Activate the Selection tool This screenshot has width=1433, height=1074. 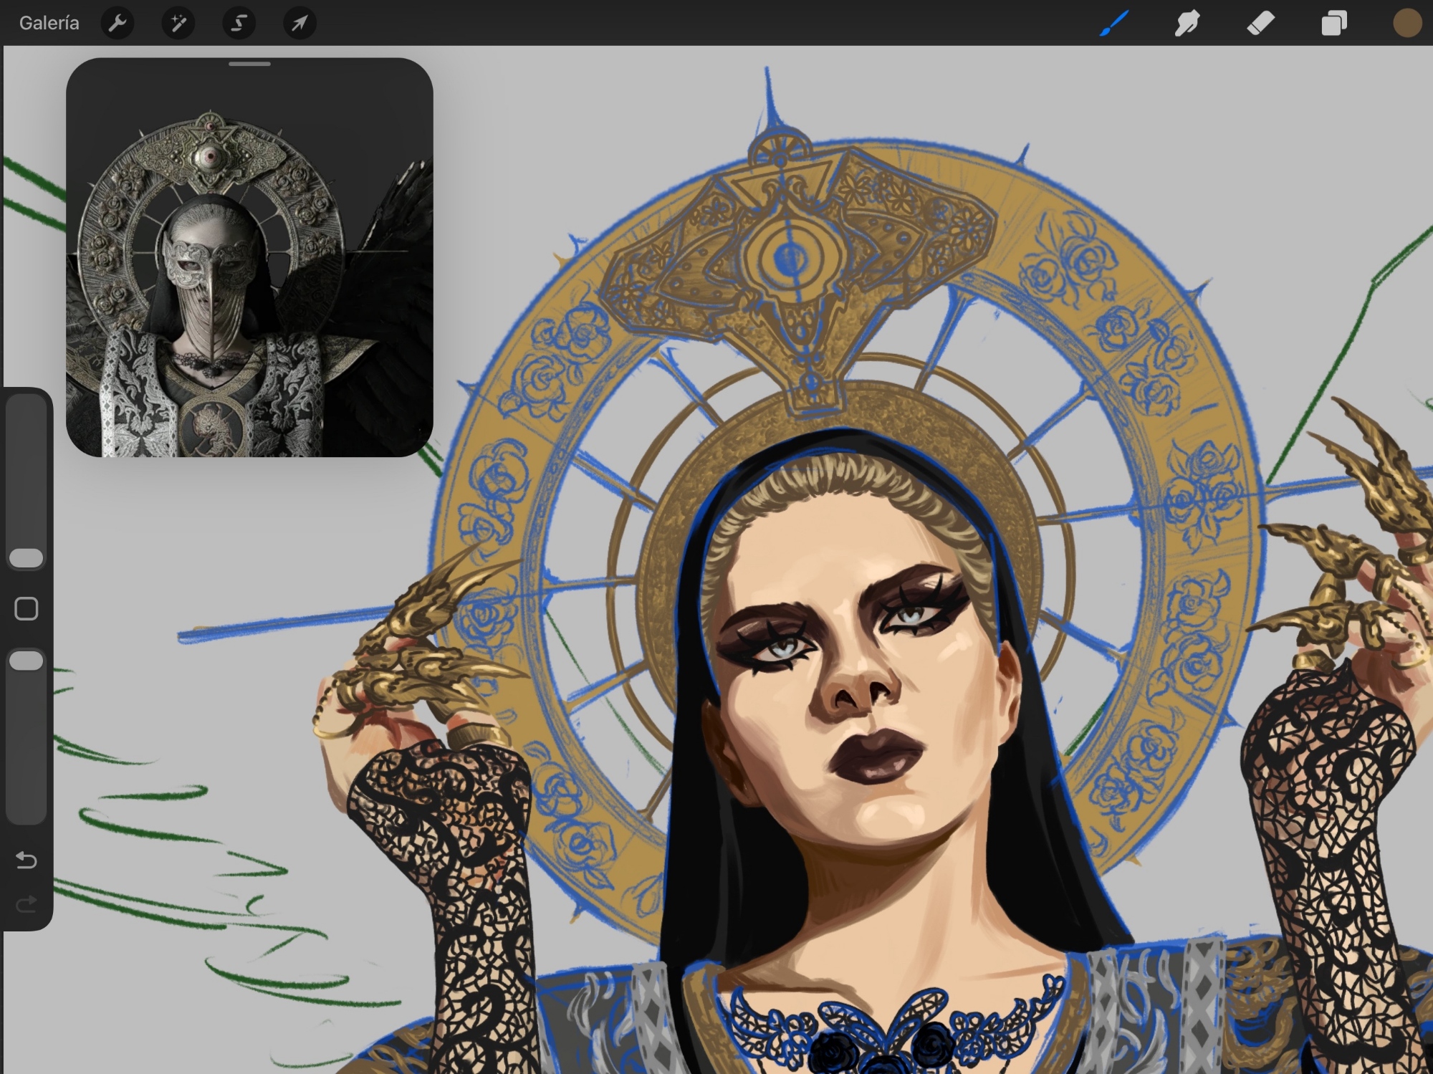[x=239, y=24]
